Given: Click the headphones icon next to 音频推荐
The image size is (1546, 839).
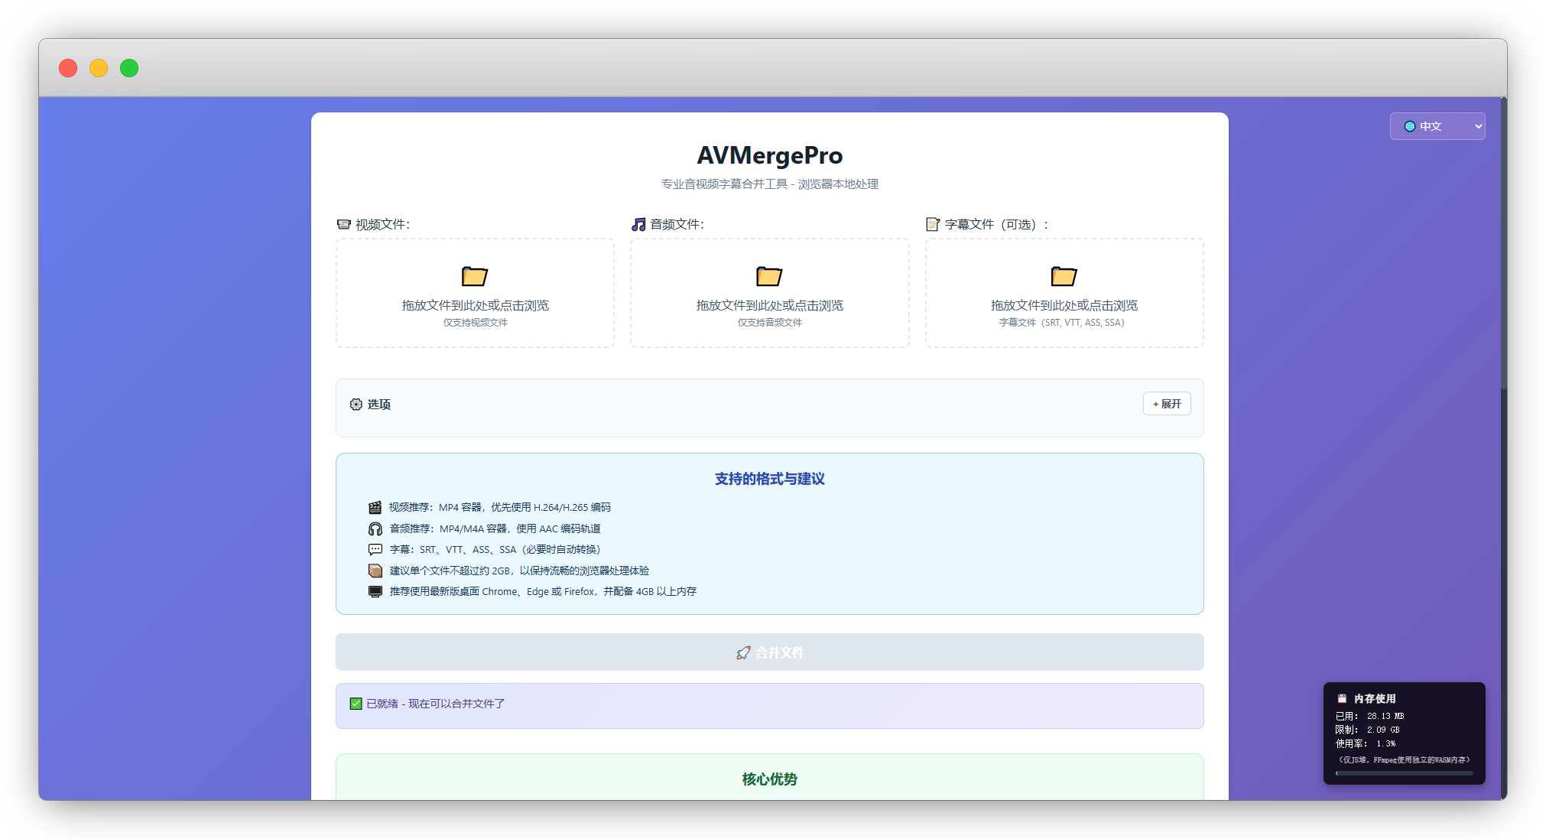Looking at the screenshot, I should pyautogui.click(x=375, y=528).
